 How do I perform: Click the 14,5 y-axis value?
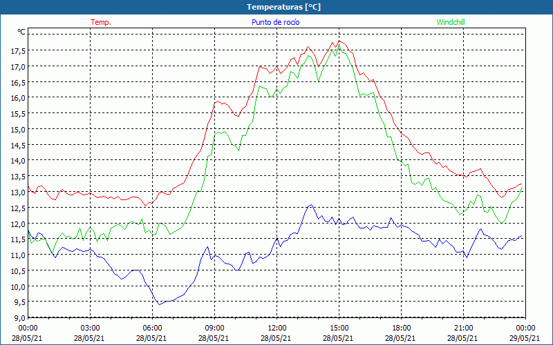(x=18, y=146)
